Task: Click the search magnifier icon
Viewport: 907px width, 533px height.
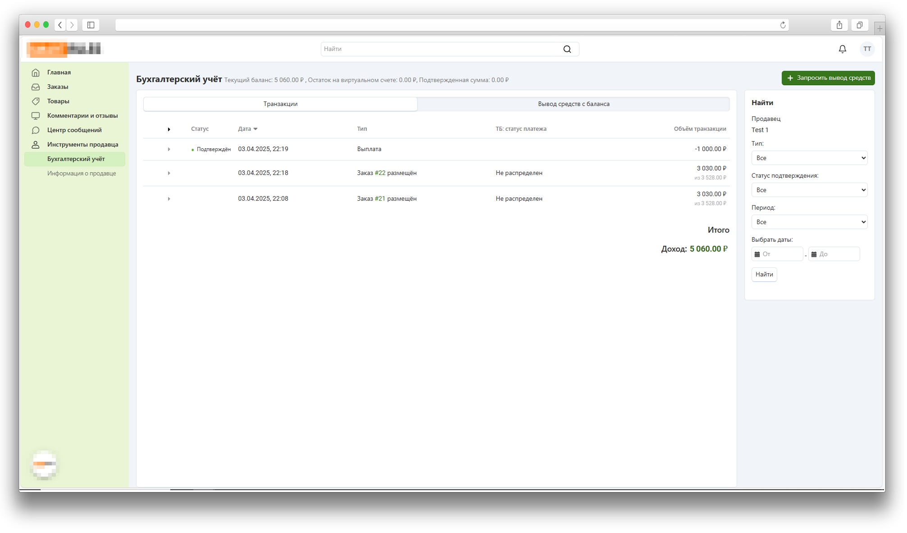Action: (x=567, y=49)
